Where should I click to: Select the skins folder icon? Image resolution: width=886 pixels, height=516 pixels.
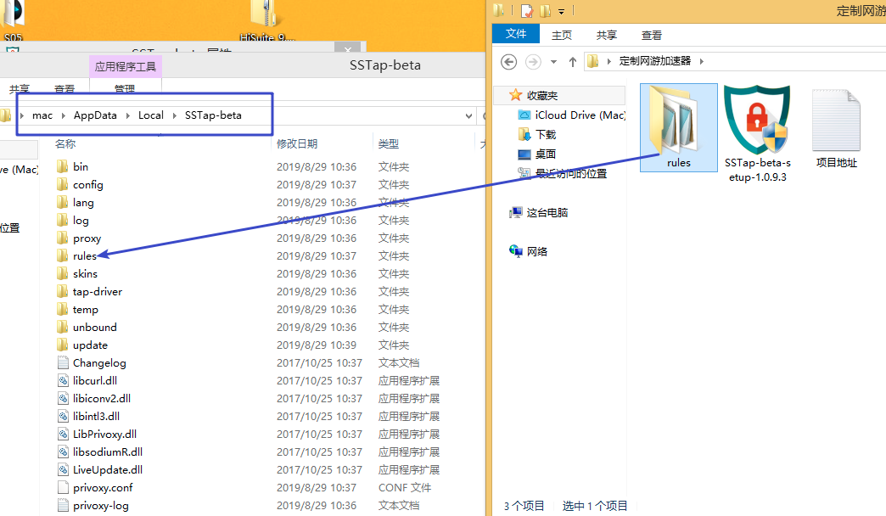pyautogui.click(x=62, y=273)
